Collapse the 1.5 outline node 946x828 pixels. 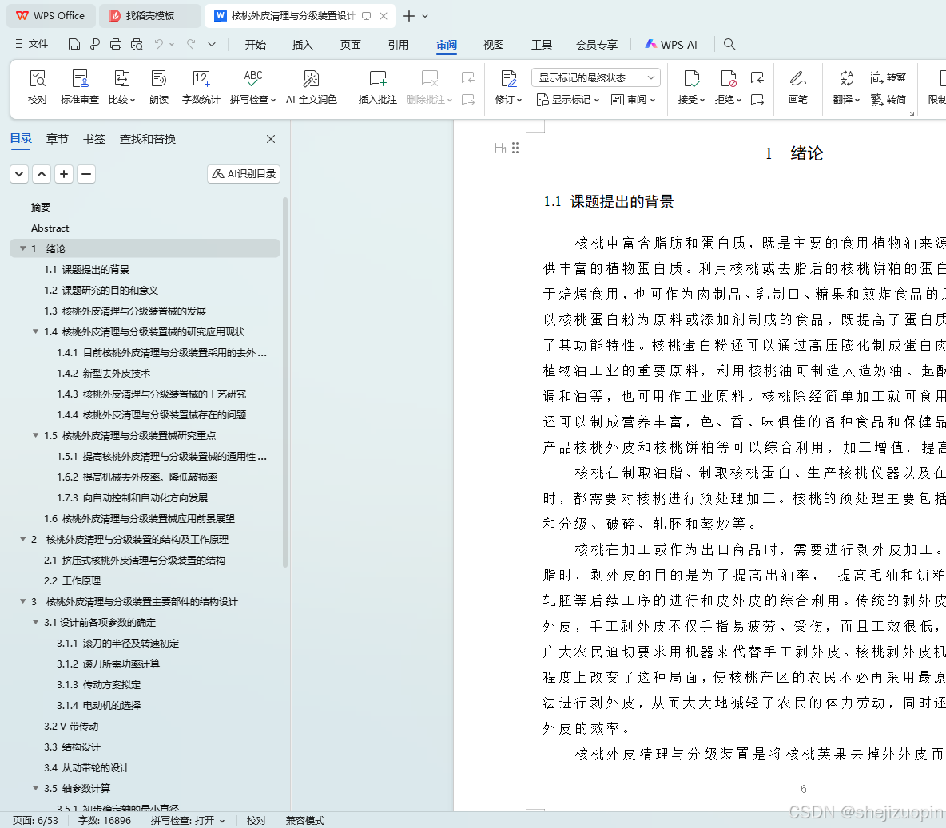coord(36,435)
